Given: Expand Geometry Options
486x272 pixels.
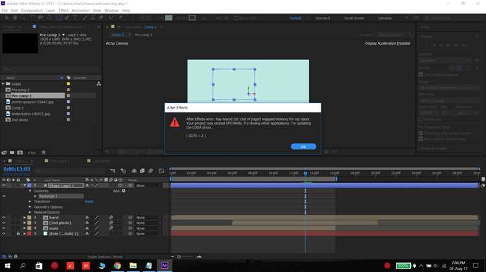Looking at the screenshot, I should 30,207.
